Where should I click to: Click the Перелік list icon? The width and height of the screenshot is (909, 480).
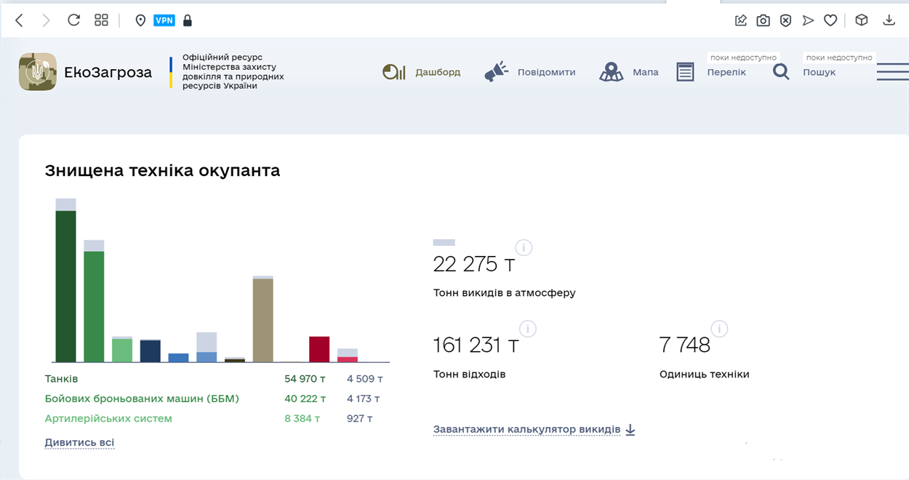[x=685, y=72]
